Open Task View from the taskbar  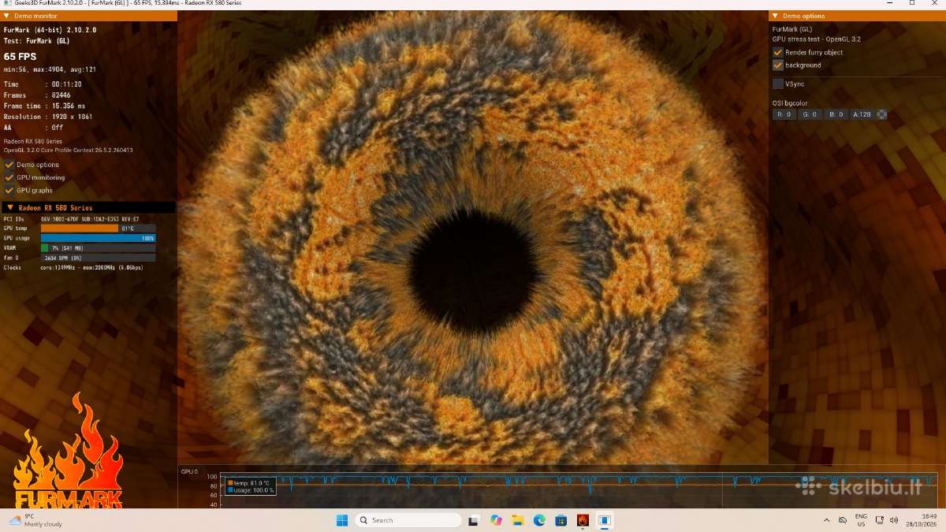click(473, 520)
